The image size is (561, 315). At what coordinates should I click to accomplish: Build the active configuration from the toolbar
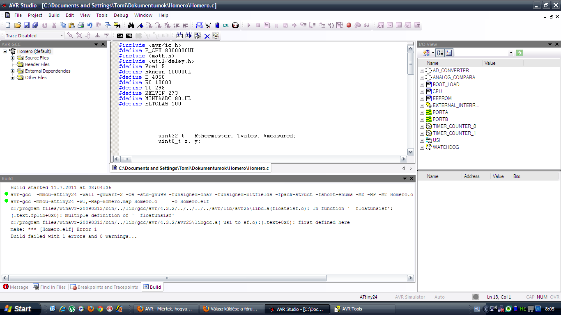[179, 36]
